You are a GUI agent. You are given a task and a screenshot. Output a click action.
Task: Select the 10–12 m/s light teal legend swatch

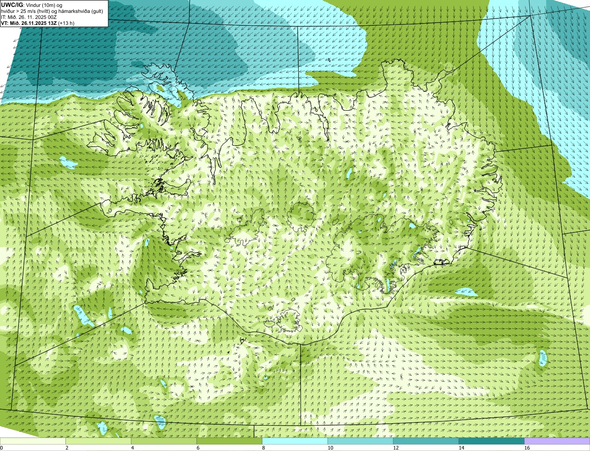click(360, 441)
